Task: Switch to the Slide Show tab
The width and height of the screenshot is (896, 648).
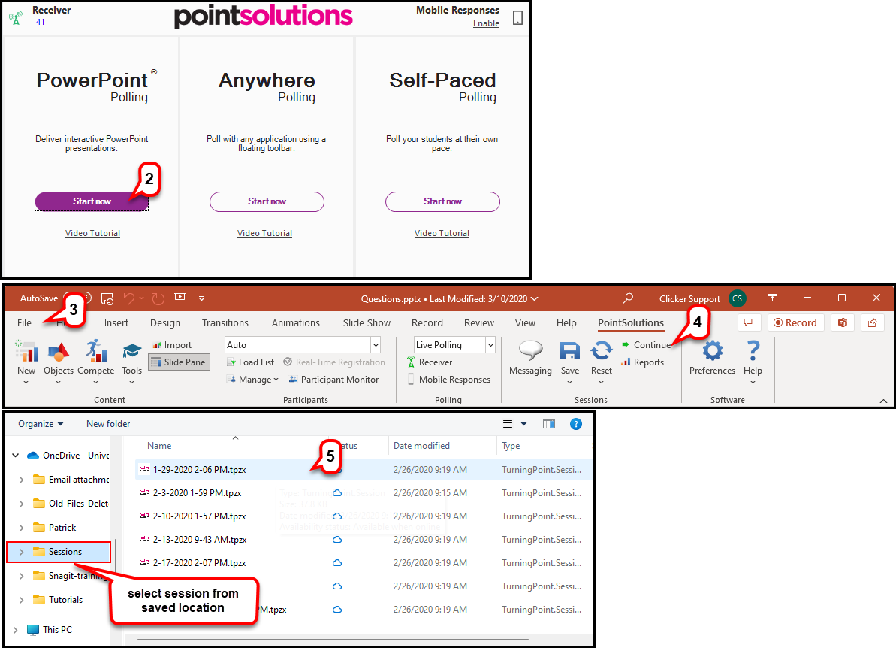Action: [x=367, y=322]
